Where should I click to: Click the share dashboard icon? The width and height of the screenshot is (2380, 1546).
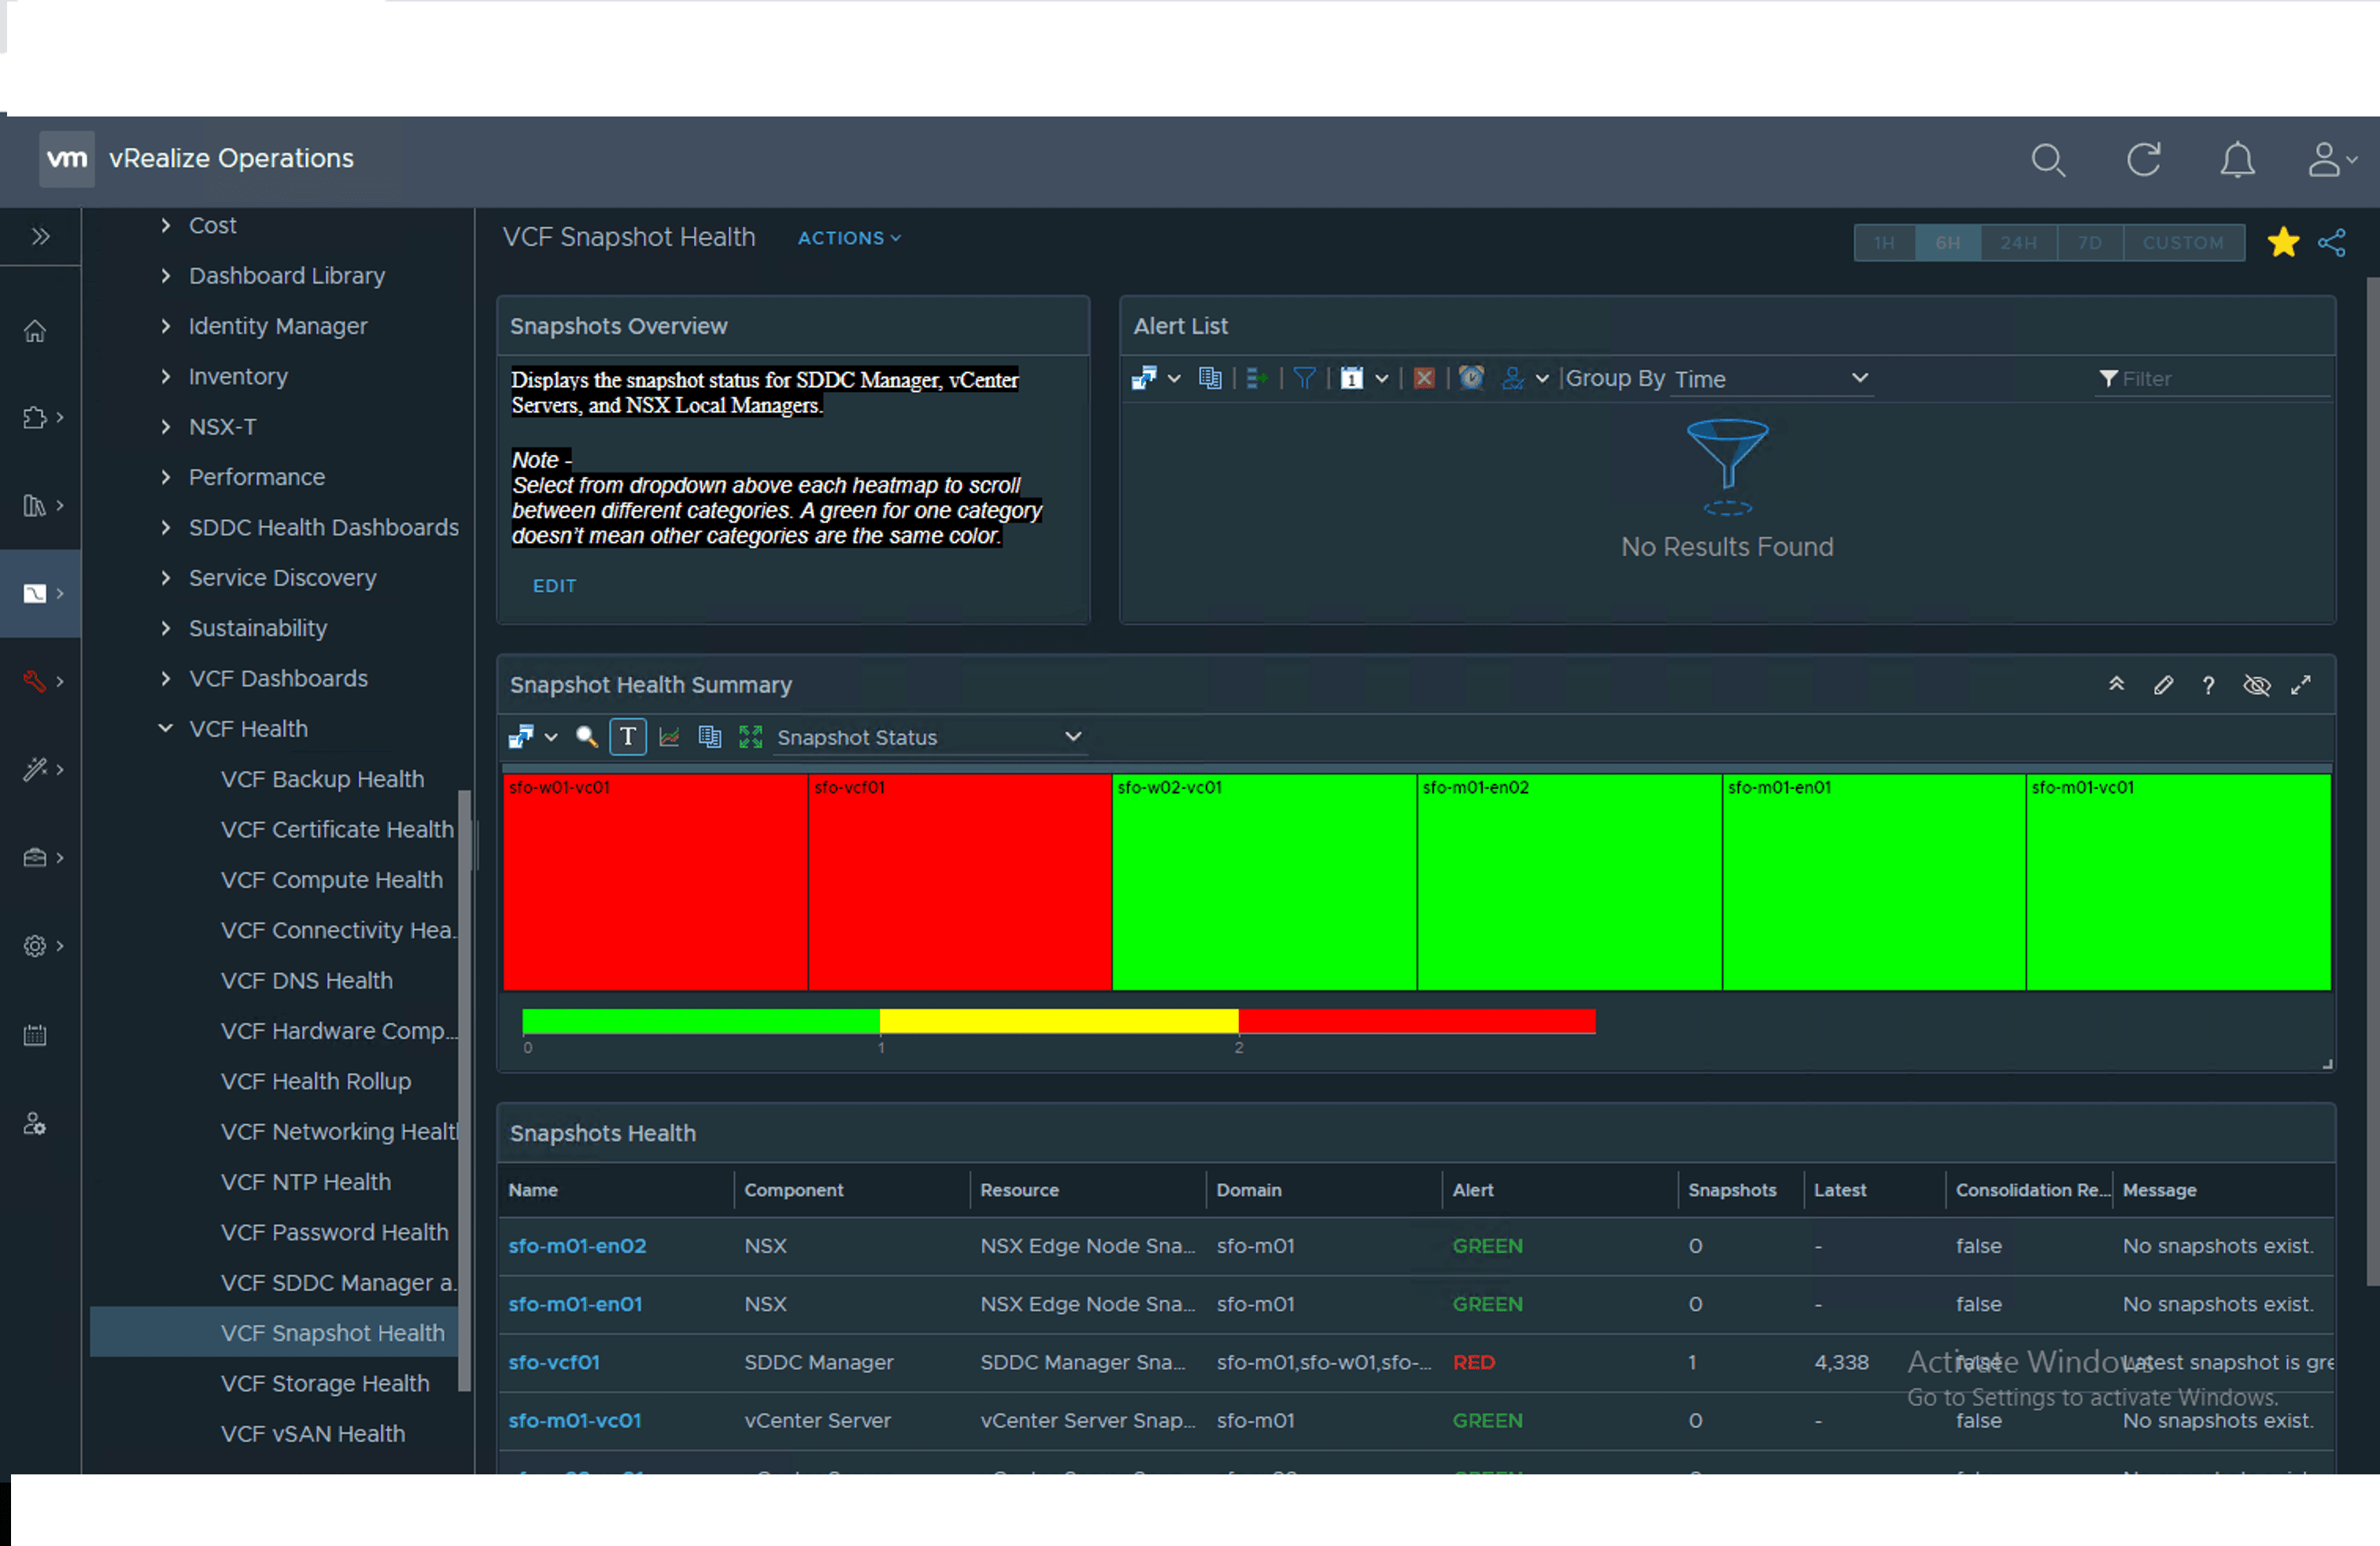pyautogui.click(x=2332, y=243)
